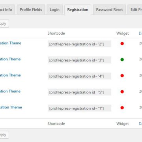142x142 pixels.
Task: Click shortcode field with id="2"
Action: point(79,44)
